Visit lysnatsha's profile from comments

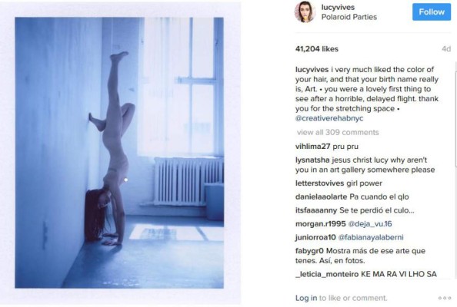click(312, 160)
